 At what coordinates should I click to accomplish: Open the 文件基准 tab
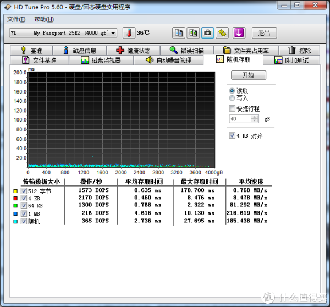point(40,60)
